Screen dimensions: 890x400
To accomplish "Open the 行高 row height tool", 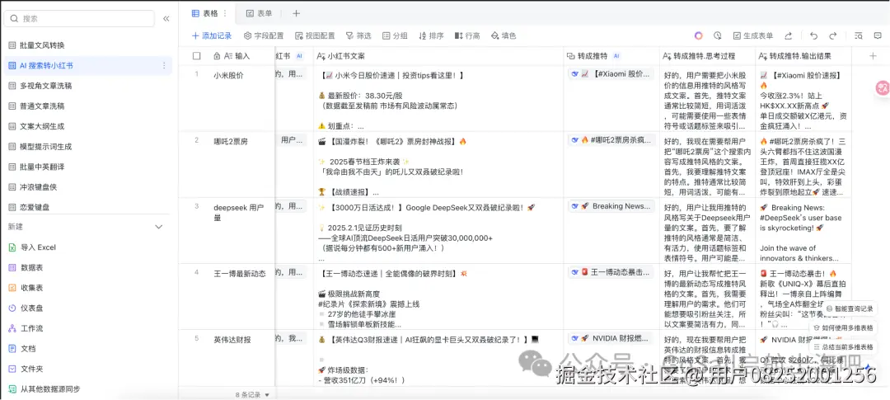I will coord(467,35).
